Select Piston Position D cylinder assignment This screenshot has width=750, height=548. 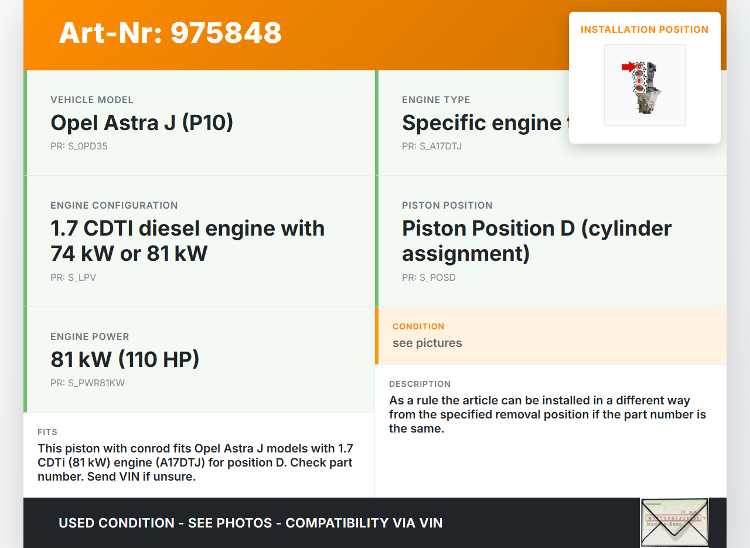pyautogui.click(x=536, y=240)
